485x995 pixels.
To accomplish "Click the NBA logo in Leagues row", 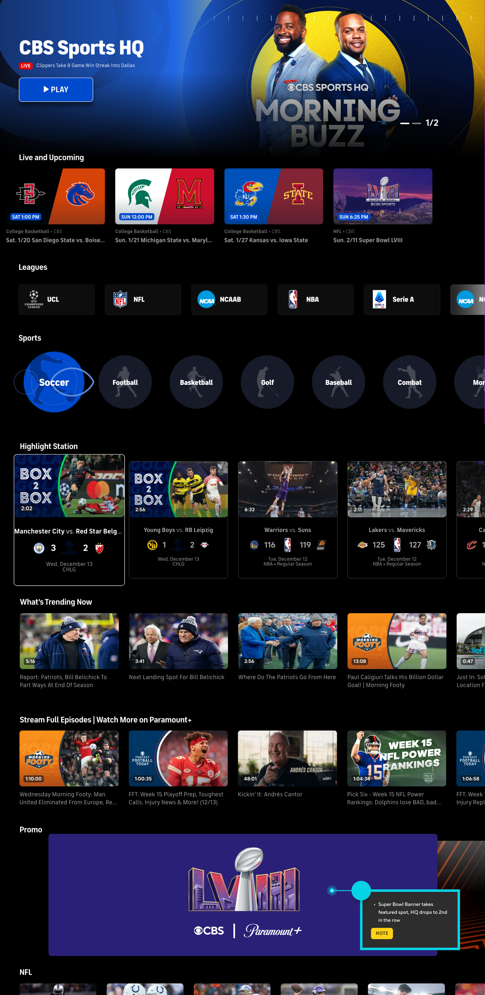I will tap(293, 299).
